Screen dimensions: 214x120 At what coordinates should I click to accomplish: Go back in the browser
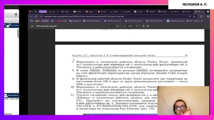[x=31, y=16]
